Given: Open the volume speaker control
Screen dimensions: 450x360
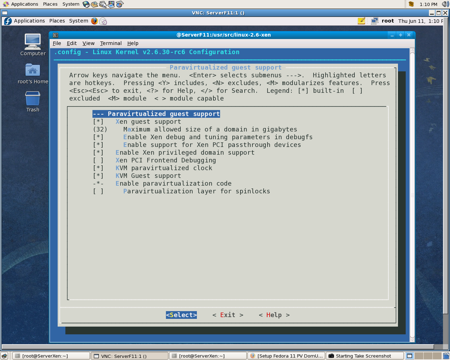Looking at the screenshot, I should pos(445,4).
